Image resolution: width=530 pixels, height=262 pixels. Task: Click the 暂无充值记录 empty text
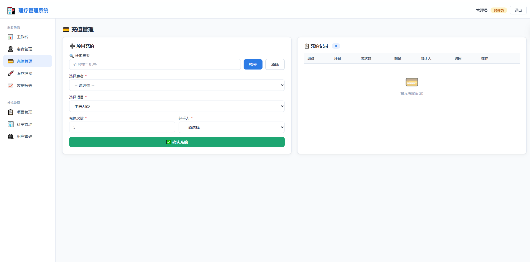pos(412,93)
